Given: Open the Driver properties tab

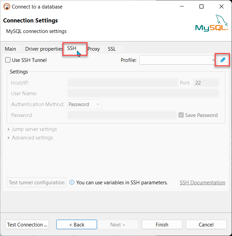Looking at the screenshot, I should 43,49.
